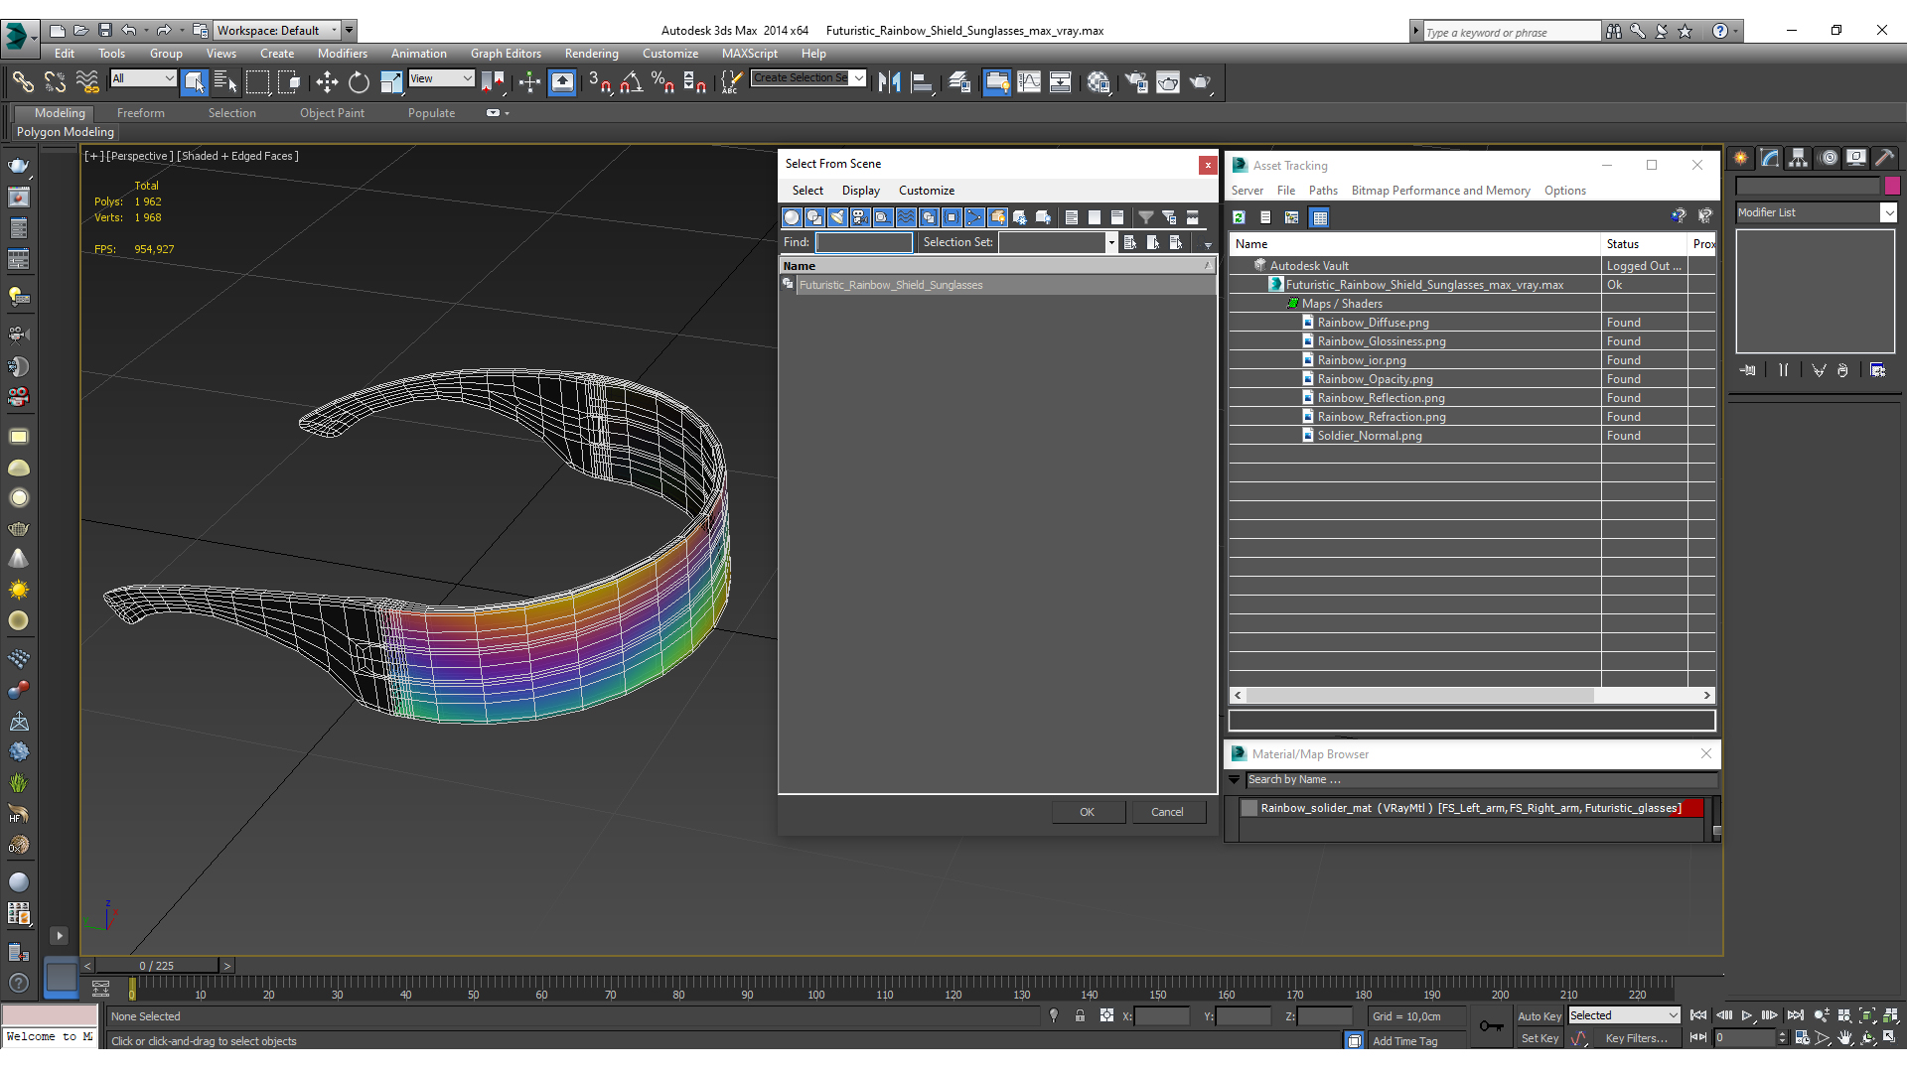Click the Mirror tool icon

(x=889, y=82)
